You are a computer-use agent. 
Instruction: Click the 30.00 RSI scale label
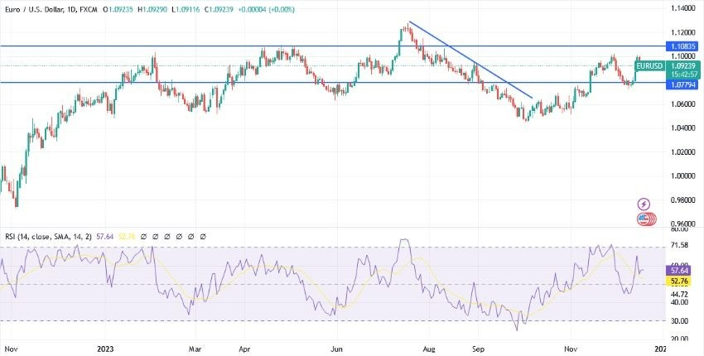click(679, 320)
